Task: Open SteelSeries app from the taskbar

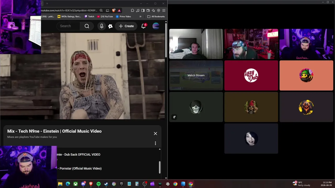Action: pos(167,184)
